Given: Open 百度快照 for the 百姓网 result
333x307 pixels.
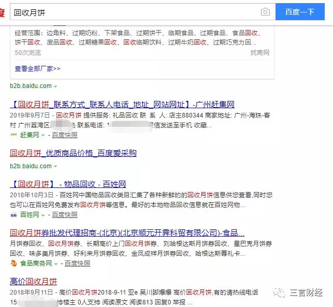Looking at the screenshot, I should [65, 215].
